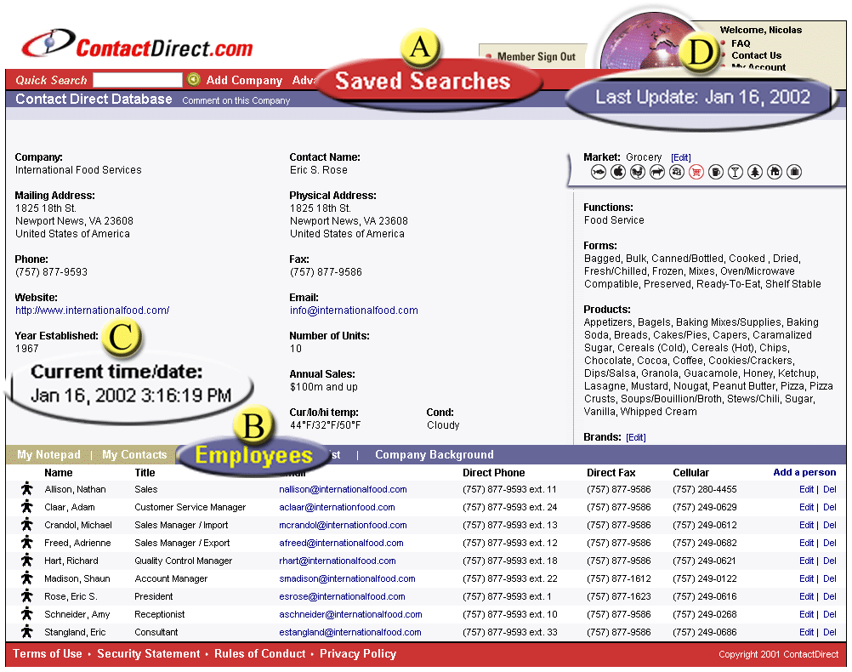
Task: Click the ContactDirect.com logo
Action: point(138,44)
